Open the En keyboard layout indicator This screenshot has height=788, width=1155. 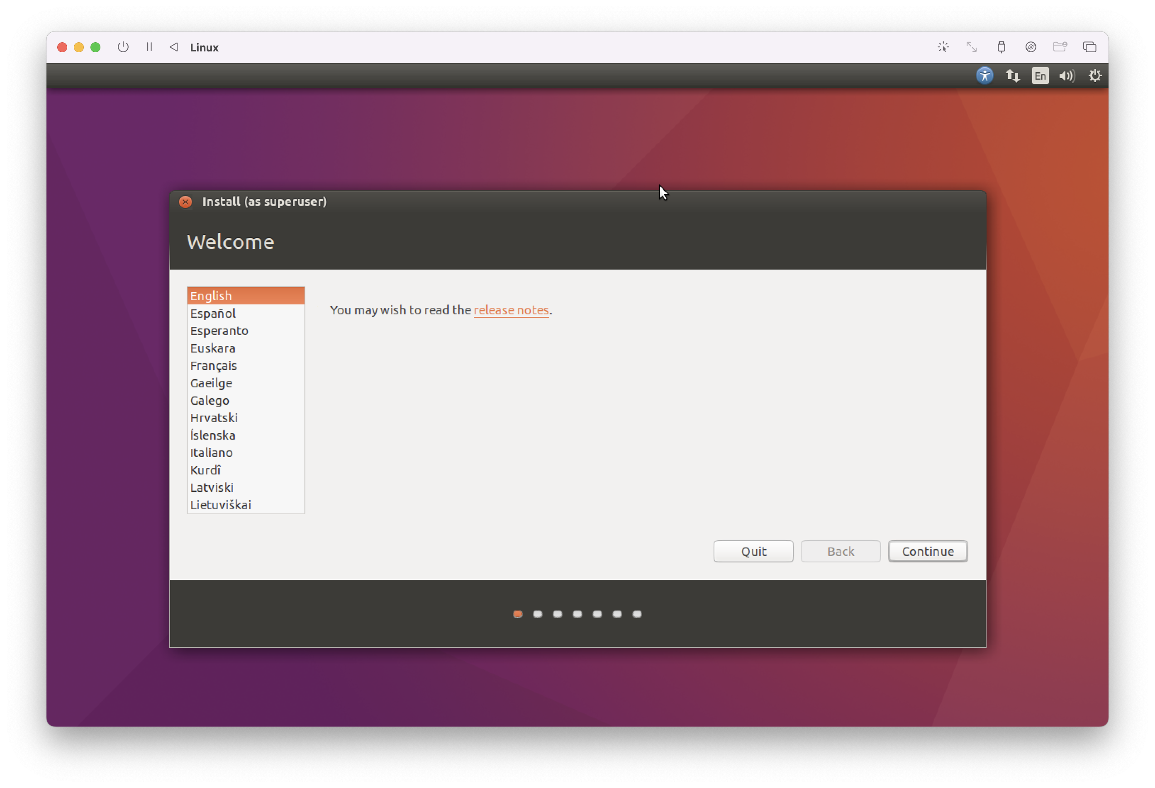(1040, 75)
